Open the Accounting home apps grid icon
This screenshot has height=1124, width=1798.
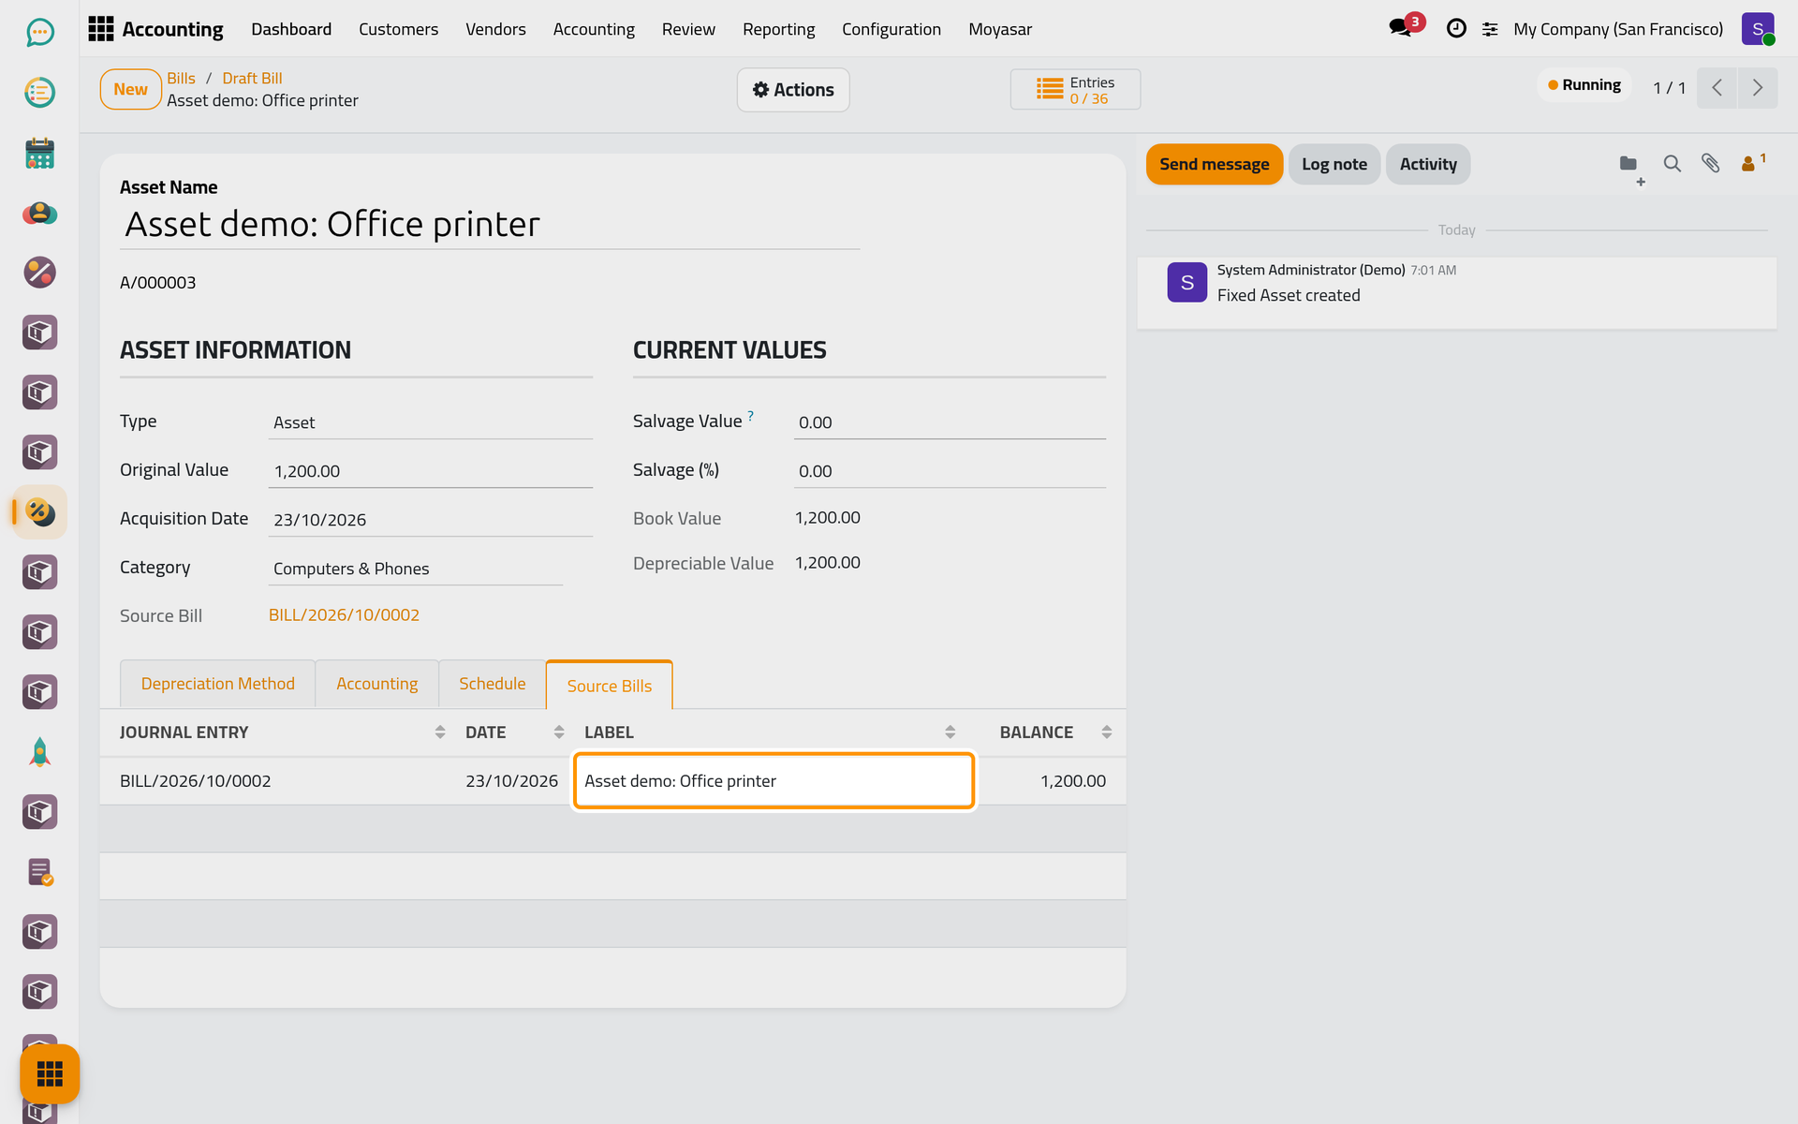pos(100,29)
